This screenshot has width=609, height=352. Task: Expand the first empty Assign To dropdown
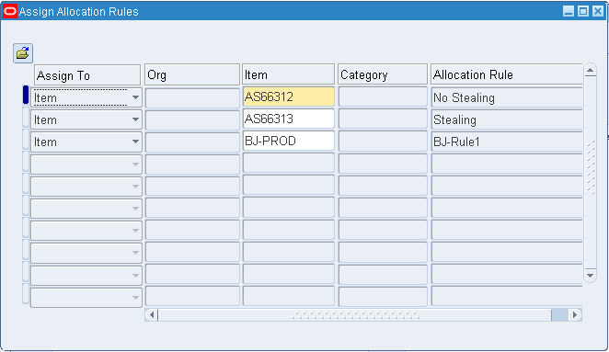pyautogui.click(x=135, y=165)
